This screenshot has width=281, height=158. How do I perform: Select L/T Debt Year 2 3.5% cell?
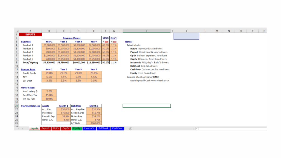click(x=64, y=81)
